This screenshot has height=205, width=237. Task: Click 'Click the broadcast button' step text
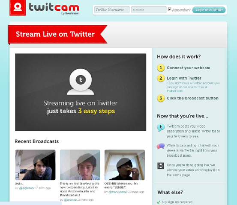point(192,98)
